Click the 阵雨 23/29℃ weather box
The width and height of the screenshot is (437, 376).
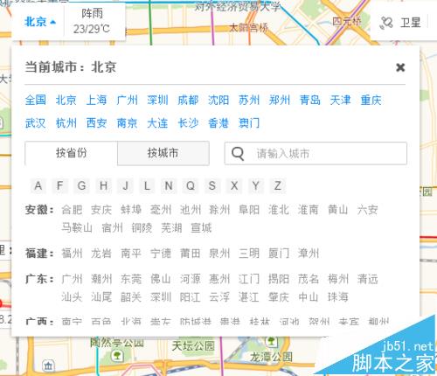(92, 21)
